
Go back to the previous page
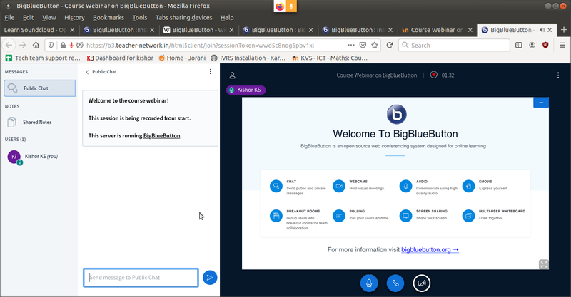pyautogui.click(x=9, y=45)
